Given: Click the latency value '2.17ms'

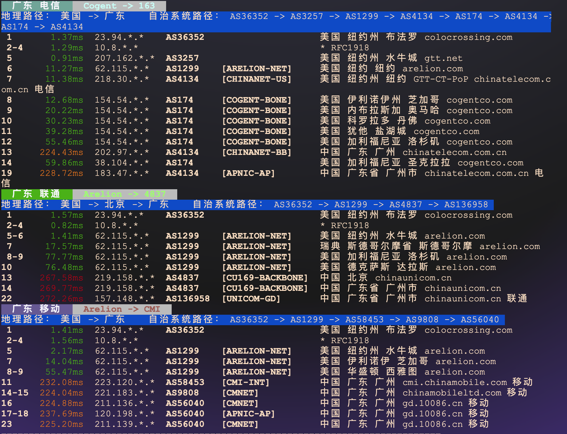Looking at the screenshot, I should coord(67,351).
